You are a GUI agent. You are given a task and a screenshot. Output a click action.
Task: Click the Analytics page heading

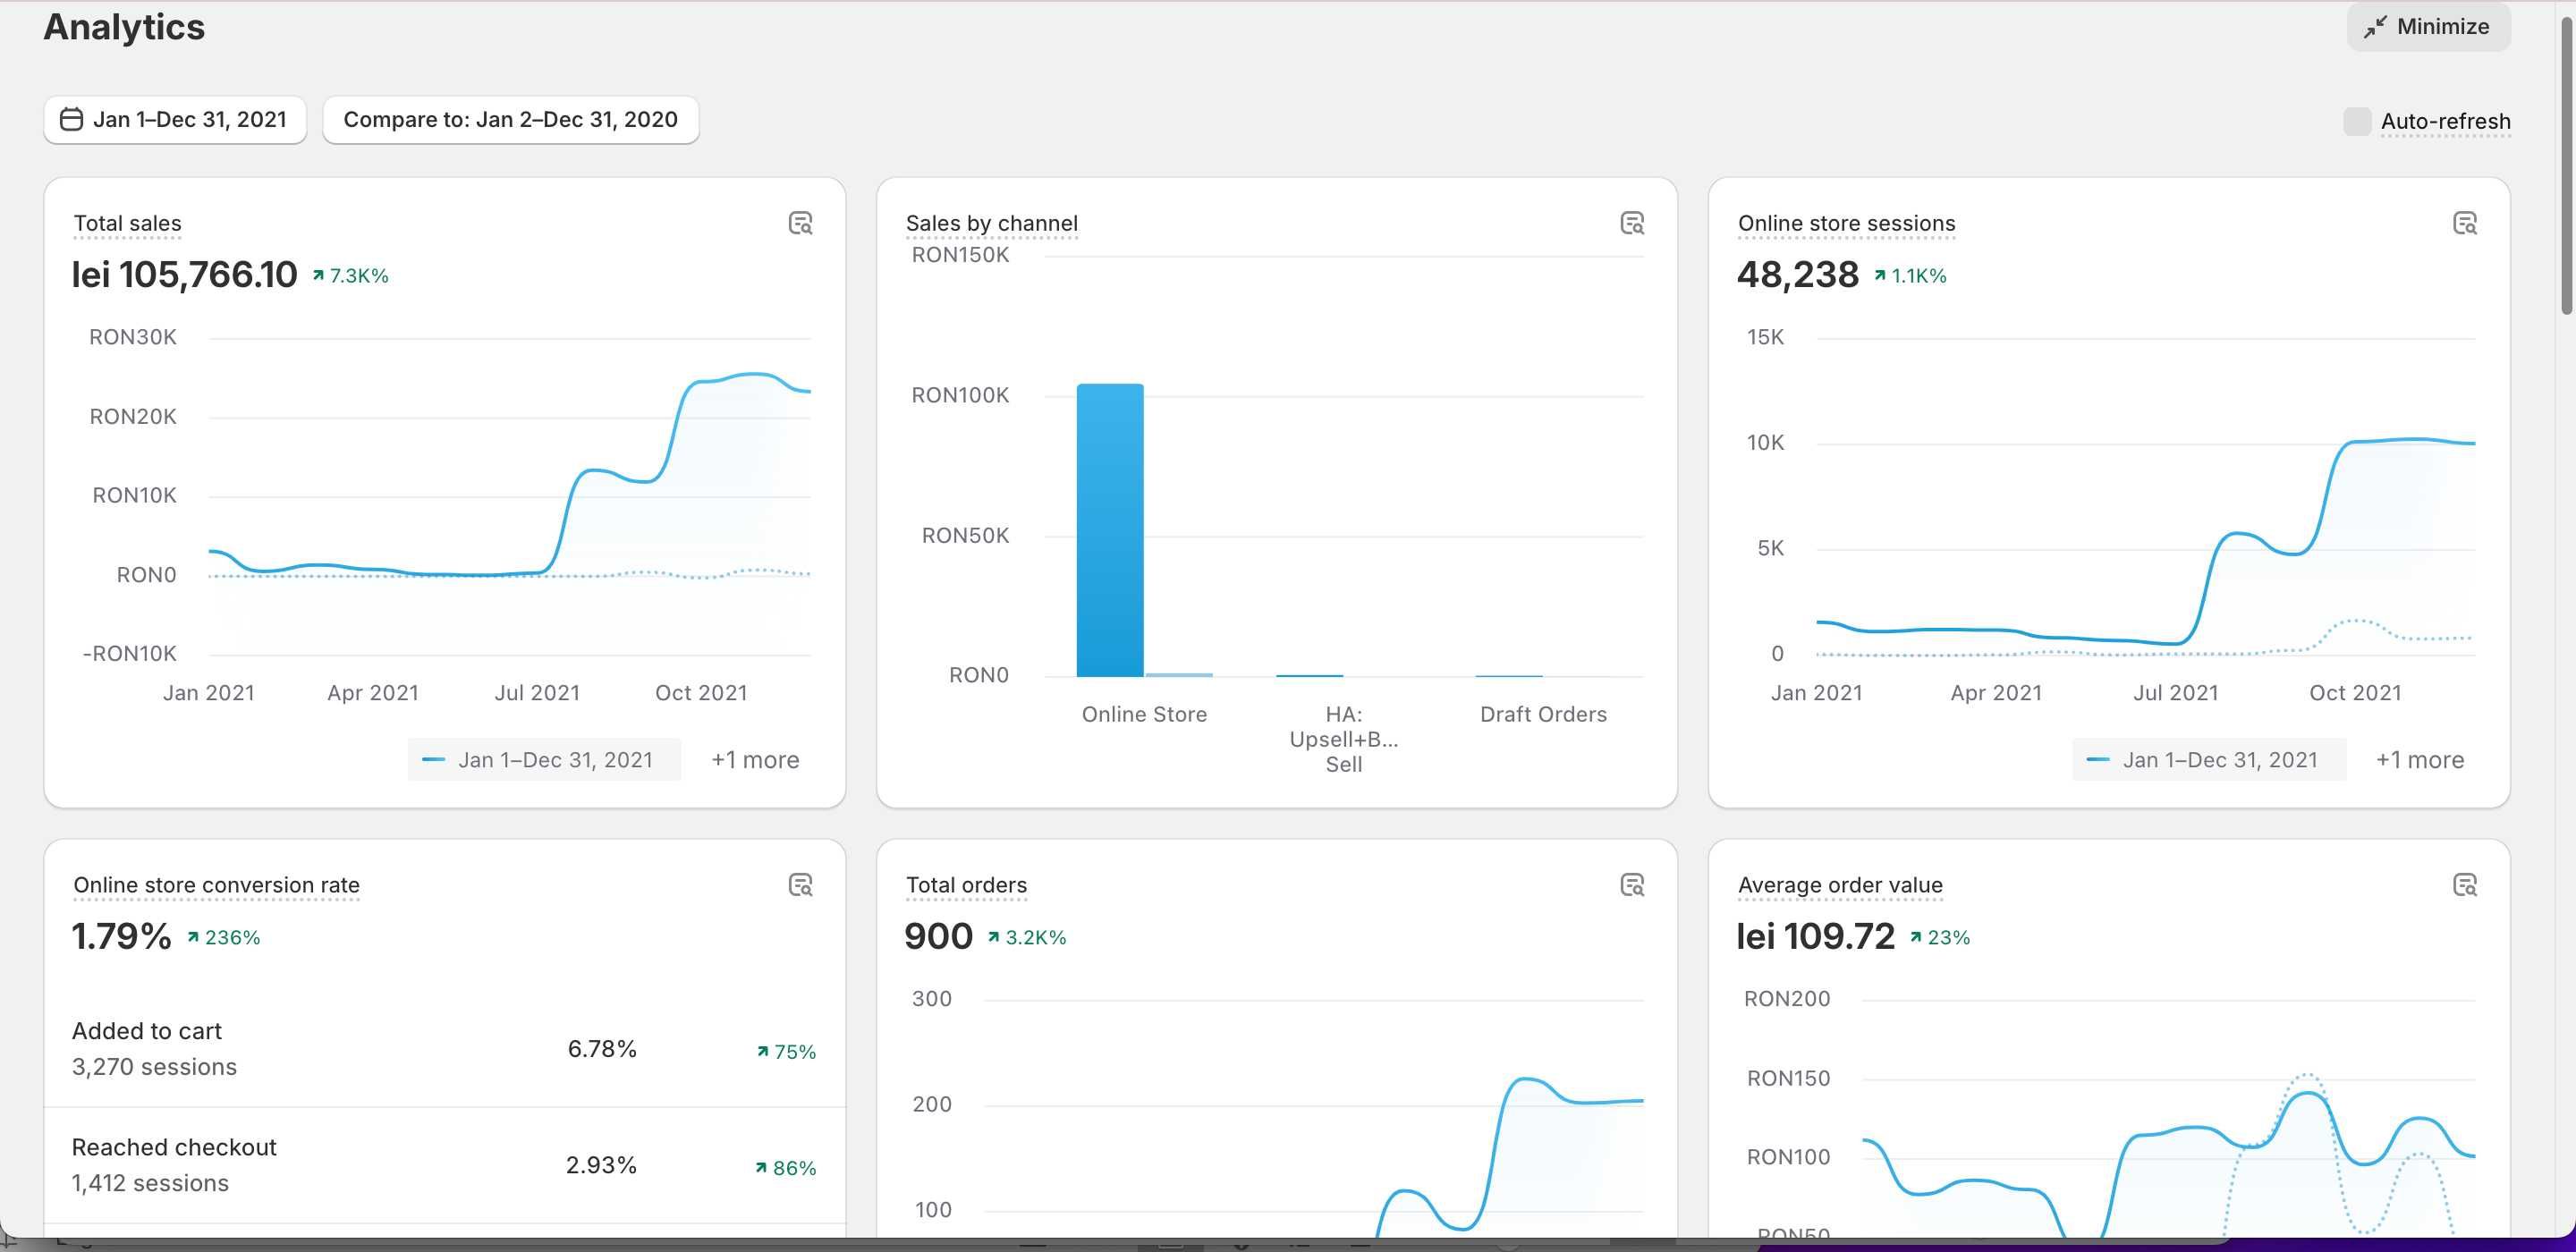(124, 27)
